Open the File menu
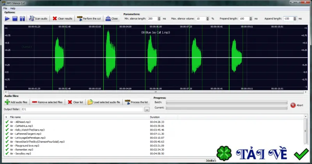 [5, 8]
